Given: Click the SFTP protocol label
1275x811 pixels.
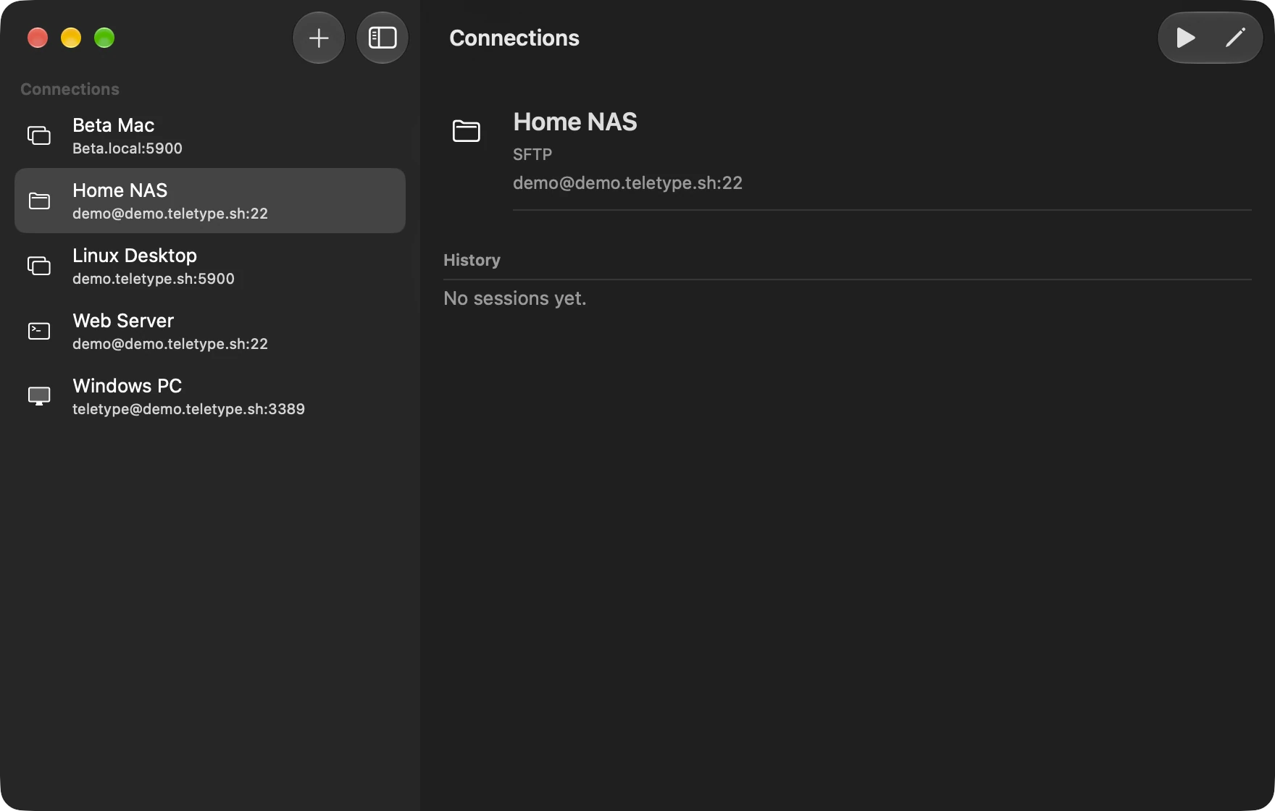Looking at the screenshot, I should click(x=532, y=154).
